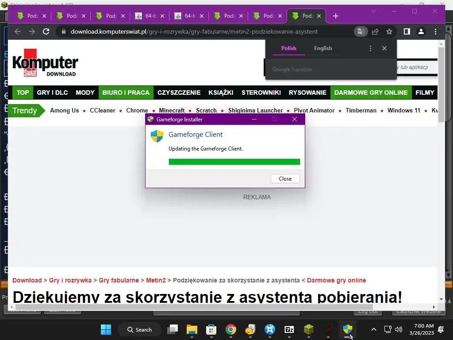Minimize the Gameforge Installer window
The height and width of the screenshot is (340, 453).
pyautogui.click(x=254, y=119)
